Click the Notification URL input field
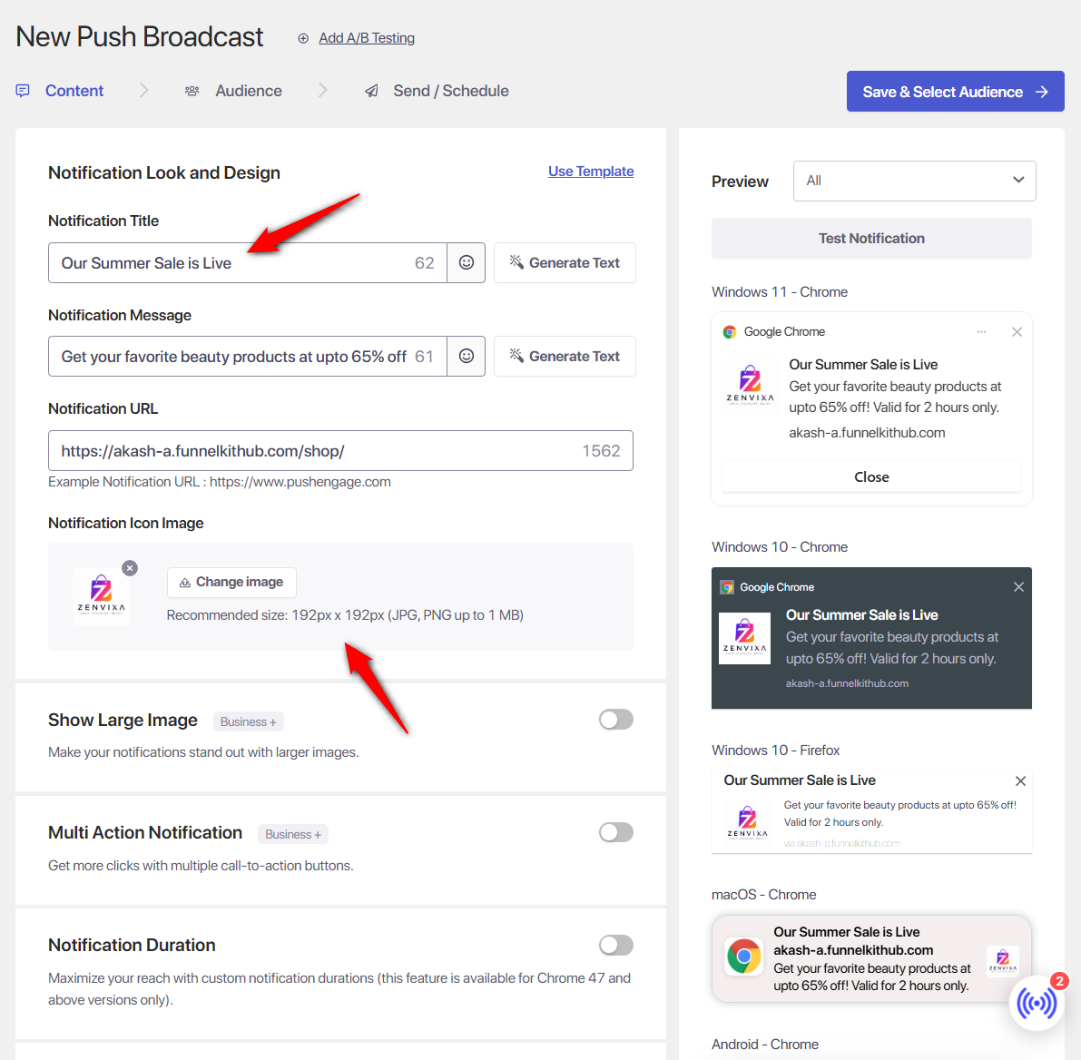 [x=340, y=451]
